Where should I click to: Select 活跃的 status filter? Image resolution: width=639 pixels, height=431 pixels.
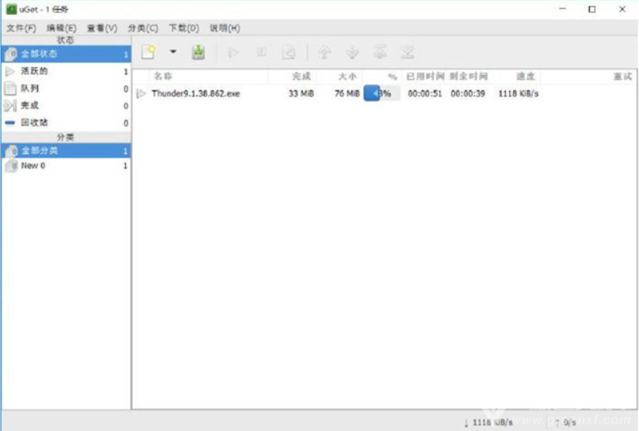click(x=66, y=71)
